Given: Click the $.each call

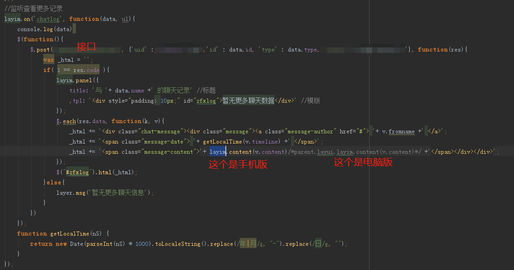Looking at the screenshot, I should point(66,121).
